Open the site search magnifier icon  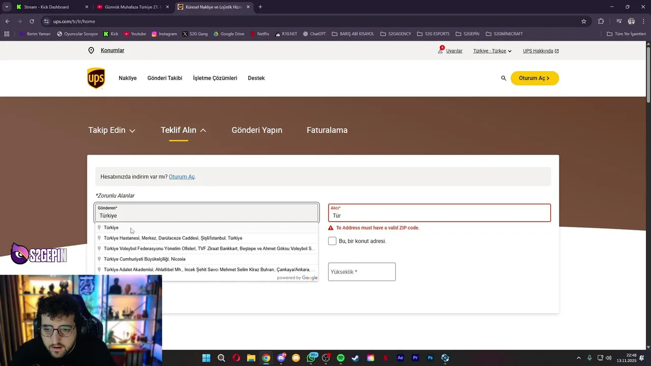coord(504,78)
